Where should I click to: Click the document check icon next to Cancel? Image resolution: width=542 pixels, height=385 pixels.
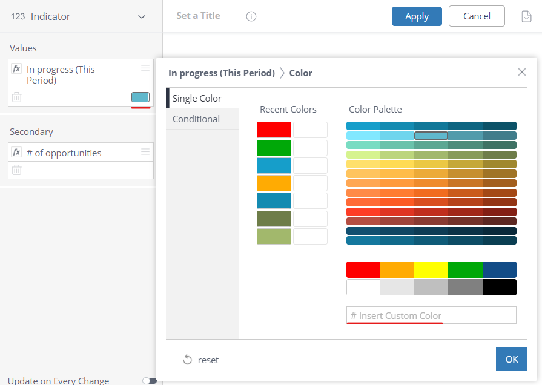tap(526, 16)
